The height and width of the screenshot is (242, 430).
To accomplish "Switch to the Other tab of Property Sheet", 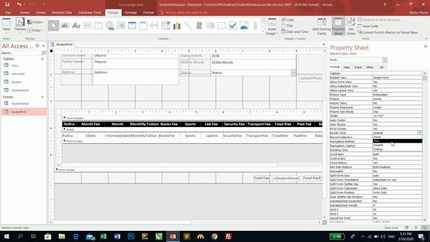I will pyautogui.click(x=370, y=67).
